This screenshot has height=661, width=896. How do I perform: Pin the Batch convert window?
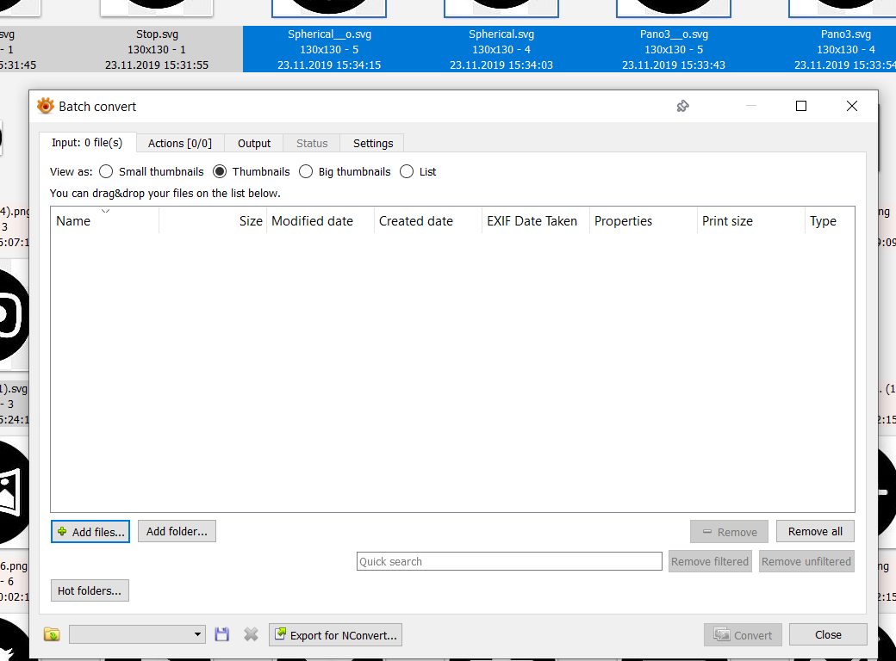[683, 106]
